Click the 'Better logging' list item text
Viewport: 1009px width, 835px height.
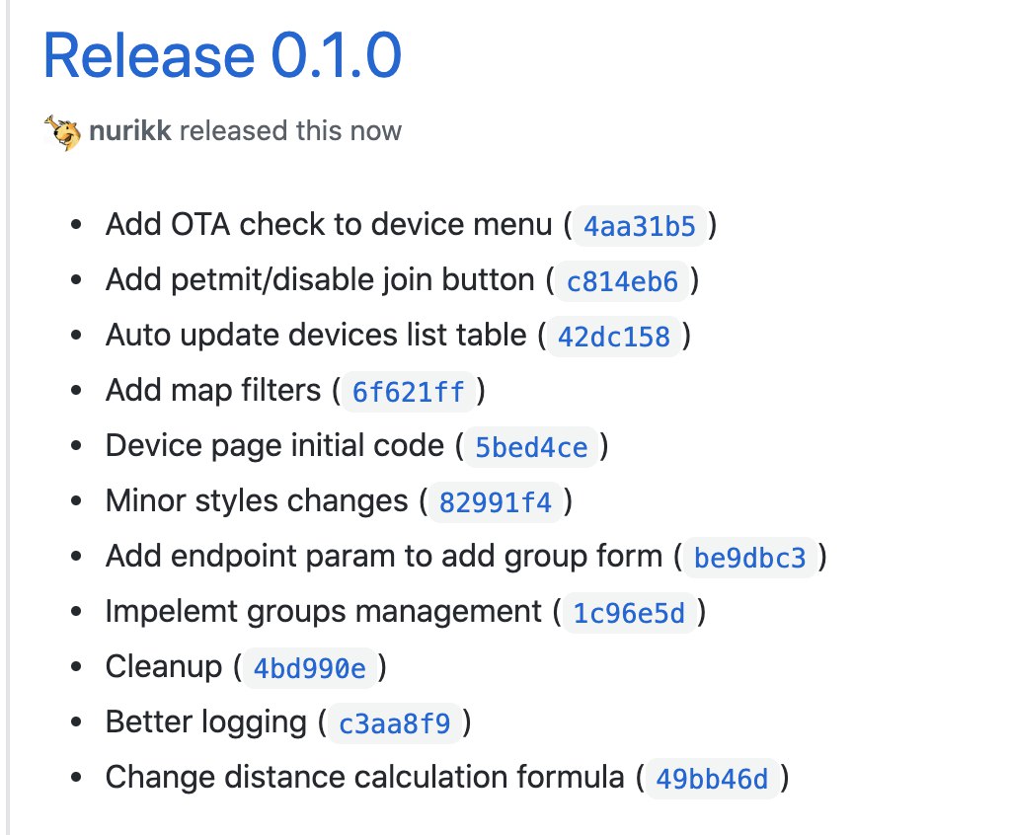(206, 722)
